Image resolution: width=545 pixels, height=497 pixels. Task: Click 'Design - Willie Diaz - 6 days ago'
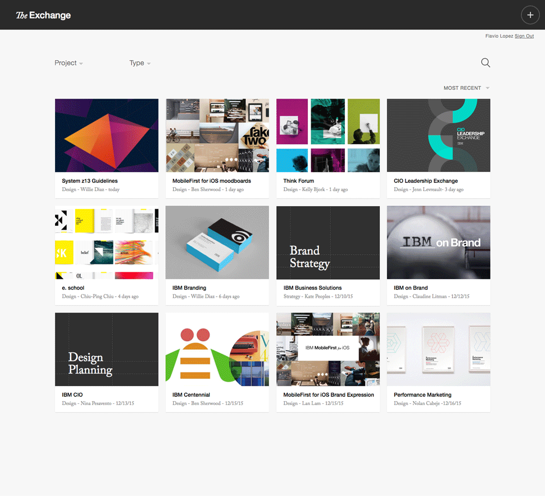pos(206,296)
